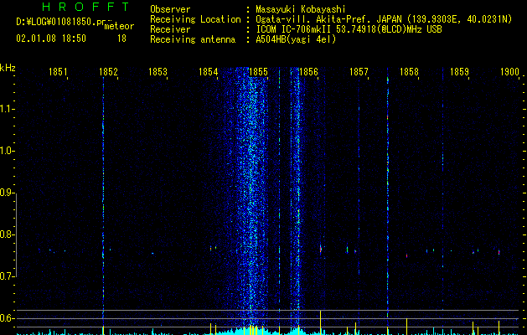Viewport: 527px width, 335px height.
Task: Click time axis label 1858
Action: pyautogui.click(x=409, y=72)
